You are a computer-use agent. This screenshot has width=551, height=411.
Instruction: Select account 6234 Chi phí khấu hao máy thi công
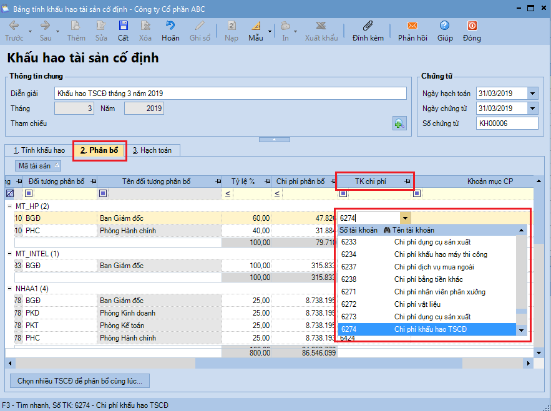pos(427,254)
